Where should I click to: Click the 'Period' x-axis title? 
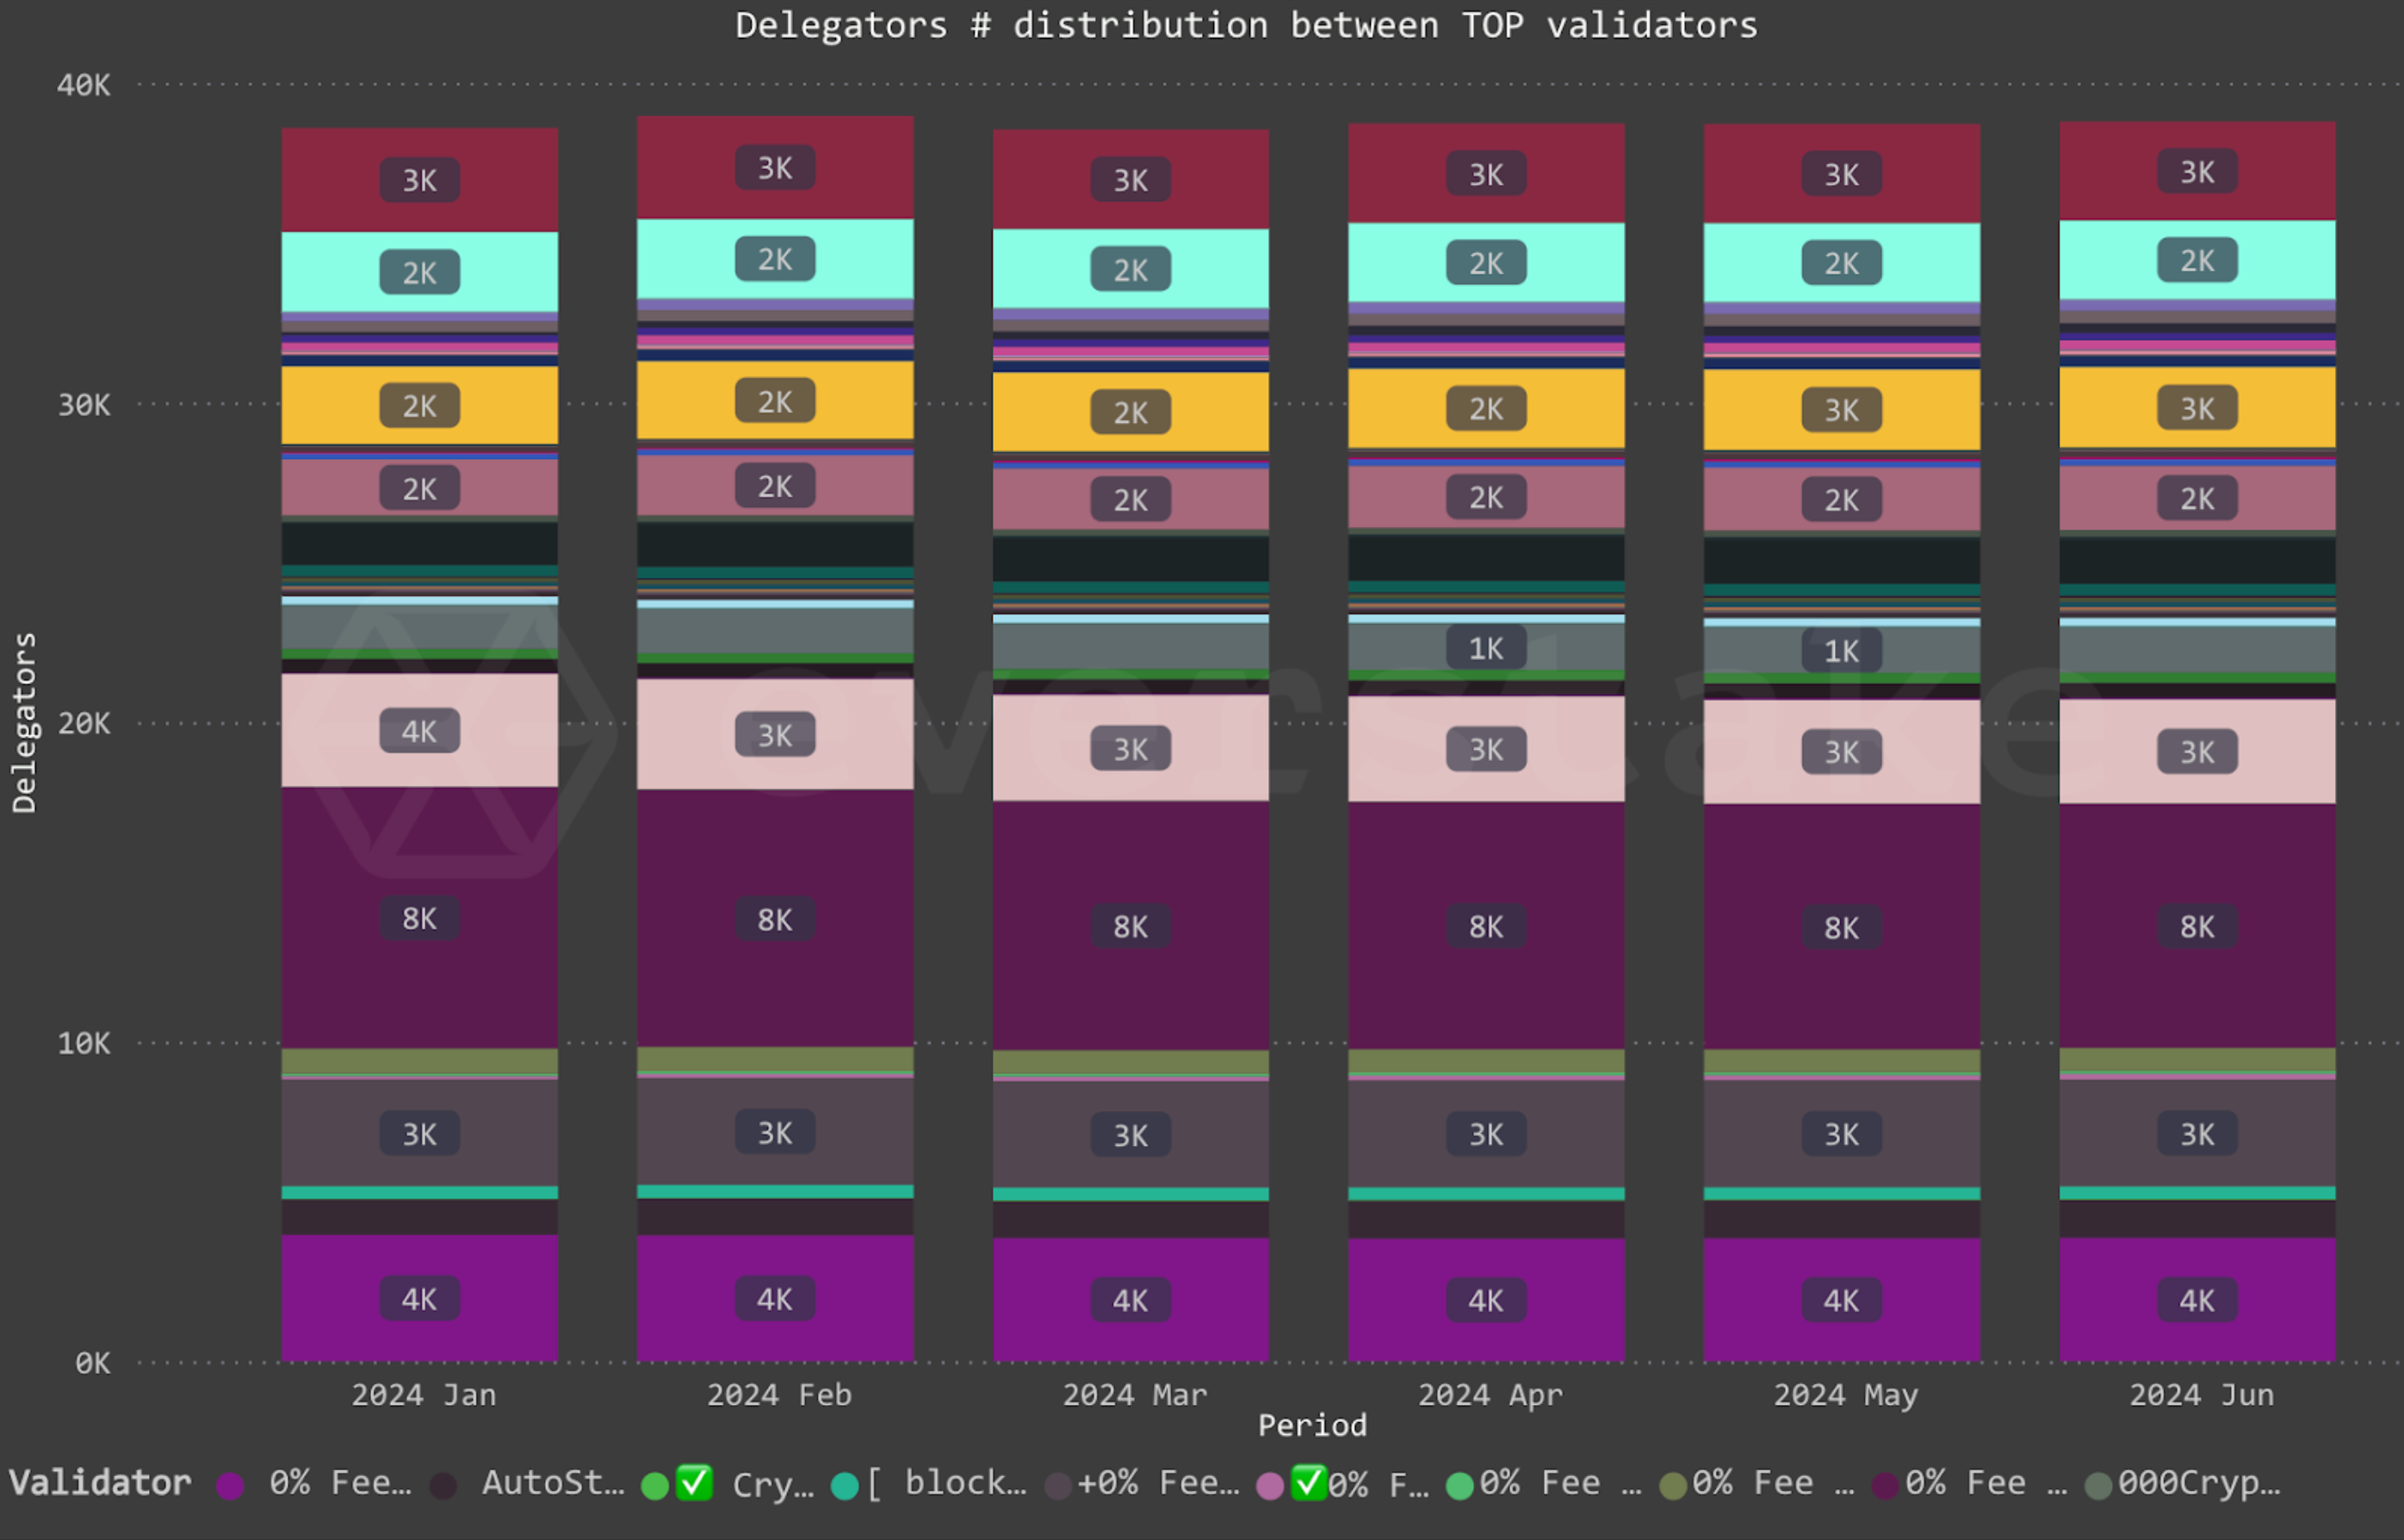[x=1312, y=1425]
